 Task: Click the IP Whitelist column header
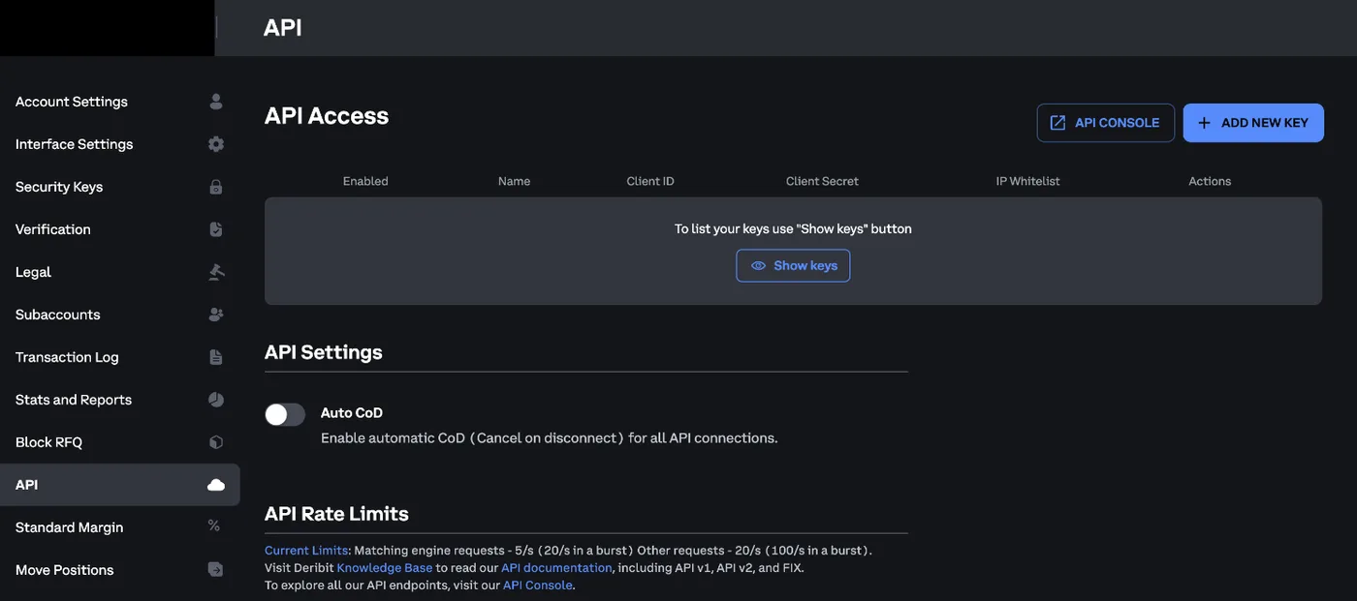click(x=1028, y=181)
